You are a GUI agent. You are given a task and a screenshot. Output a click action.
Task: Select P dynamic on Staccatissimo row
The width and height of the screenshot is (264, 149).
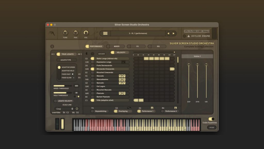120,79
